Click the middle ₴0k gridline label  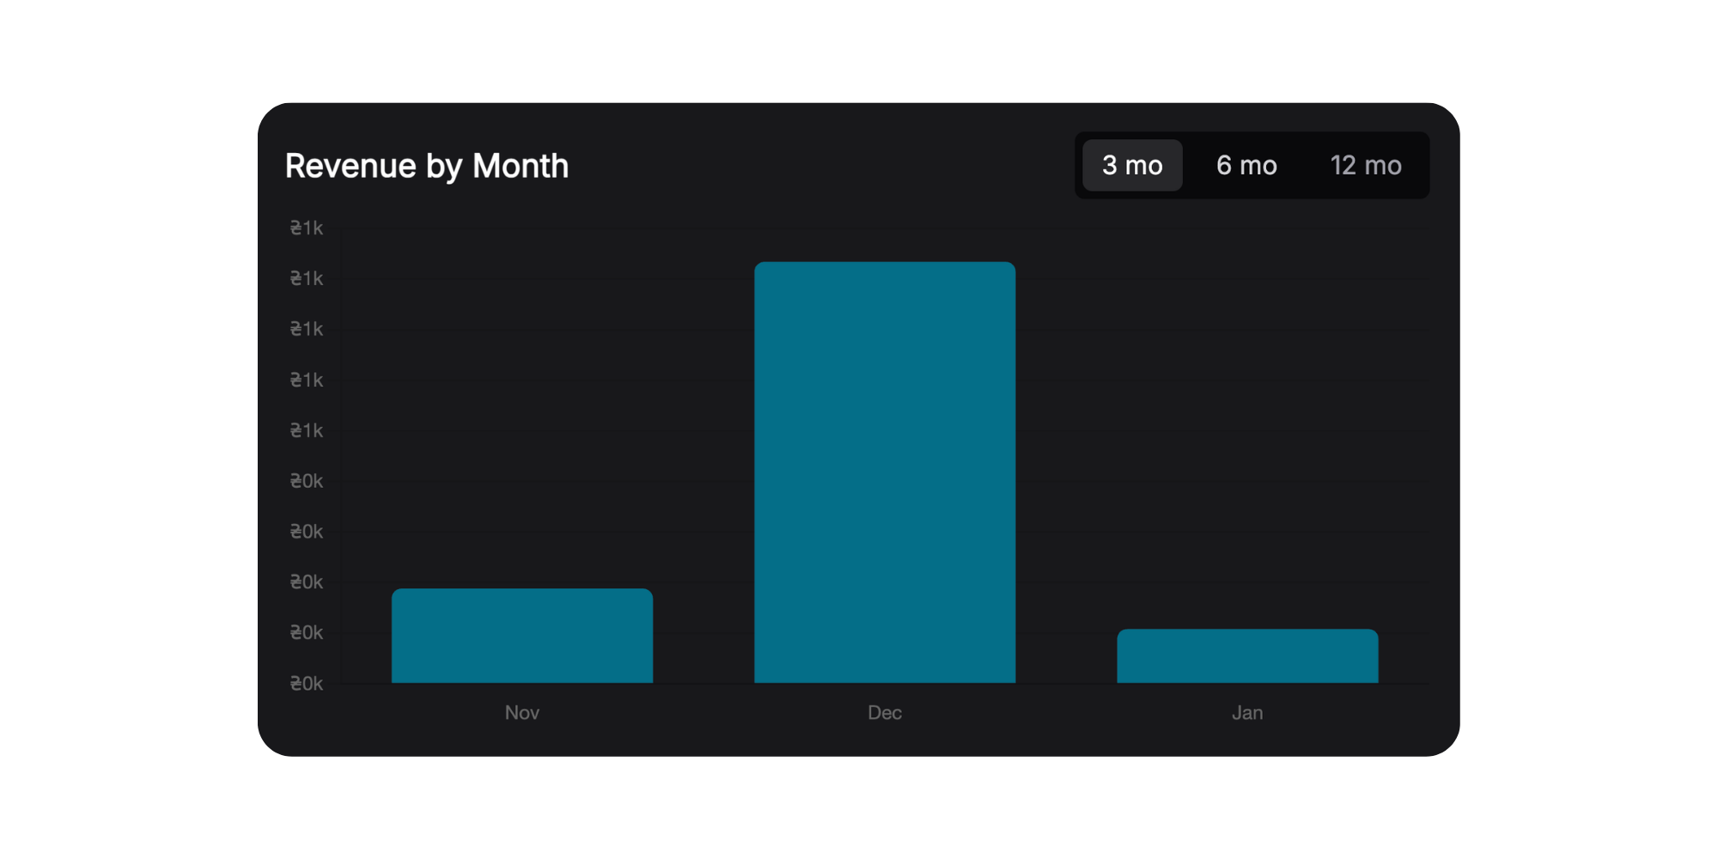pyautogui.click(x=305, y=582)
